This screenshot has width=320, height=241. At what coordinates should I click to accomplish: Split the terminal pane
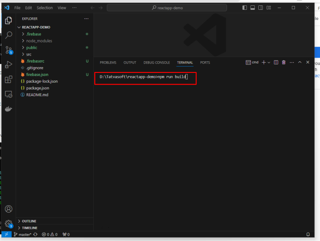(276, 63)
